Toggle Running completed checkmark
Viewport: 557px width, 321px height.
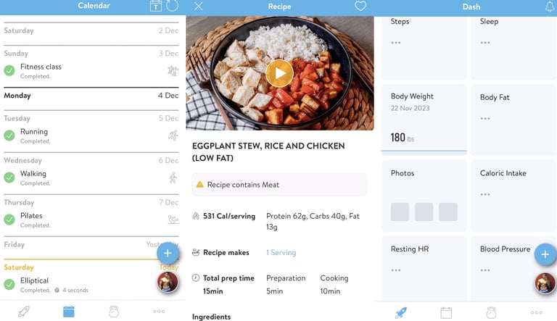pyautogui.click(x=9, y=136)
